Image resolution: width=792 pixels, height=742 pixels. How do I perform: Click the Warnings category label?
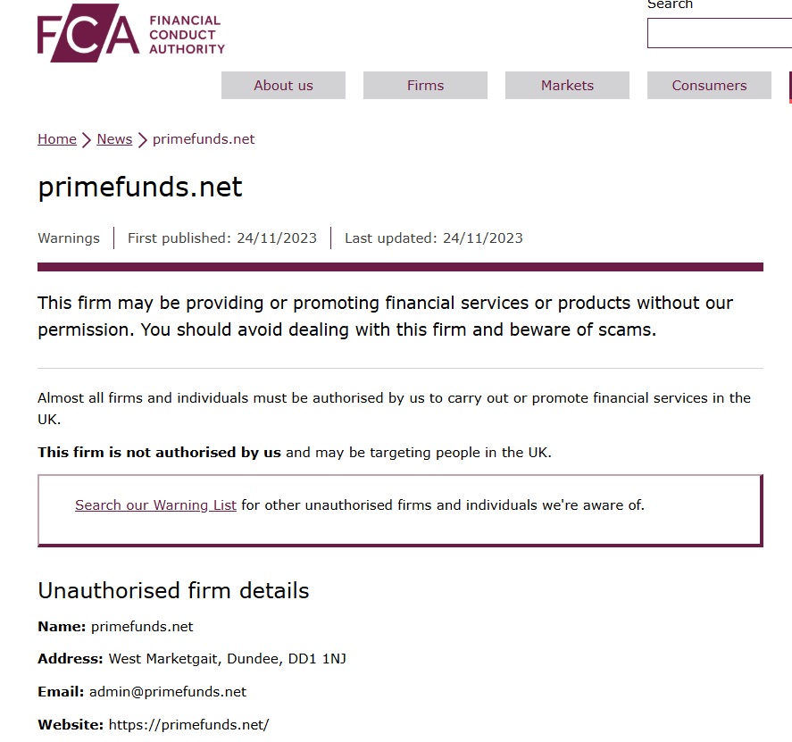(69, 238)
